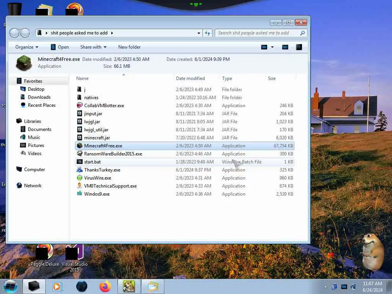392x294 pixels.
Task: Click the Minecraft4Free.exe grass block icon
Action: (80, 145)
